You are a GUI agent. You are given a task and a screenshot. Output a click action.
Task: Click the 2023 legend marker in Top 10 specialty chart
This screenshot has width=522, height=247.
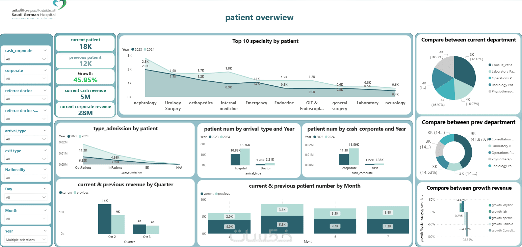[x=133, y=49]
